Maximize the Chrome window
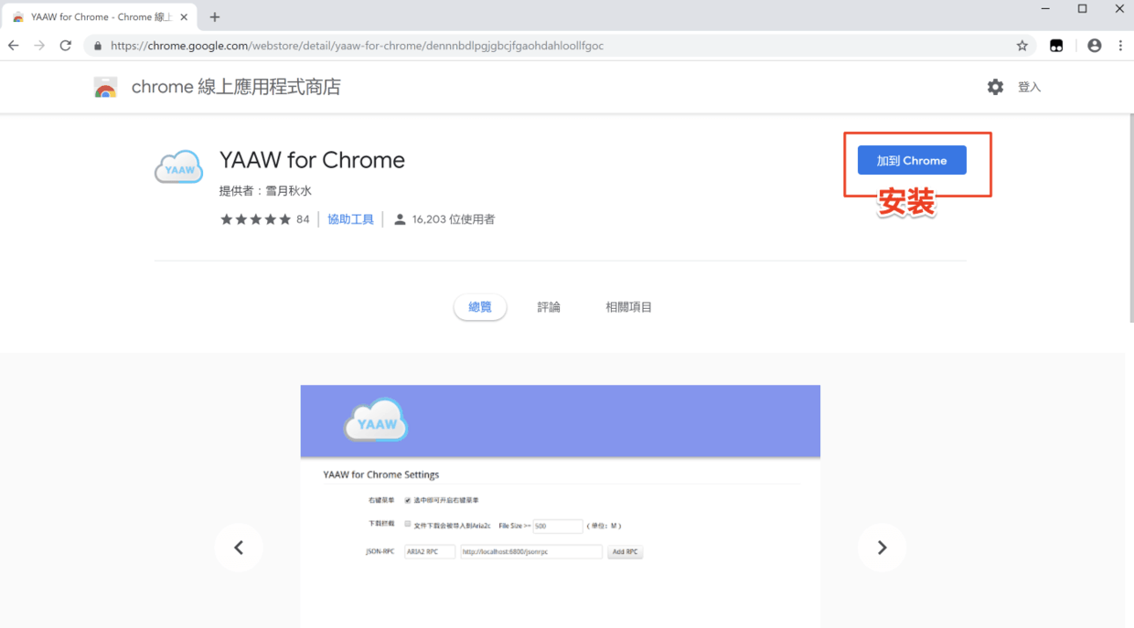1134x628 pixels. [1083, 9]
